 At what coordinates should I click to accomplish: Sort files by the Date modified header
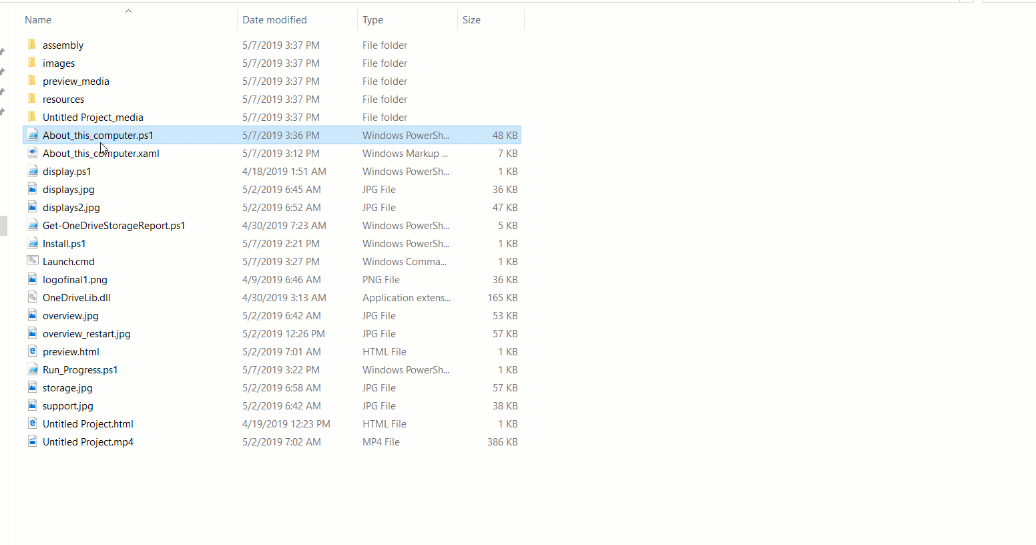(274, 19)
